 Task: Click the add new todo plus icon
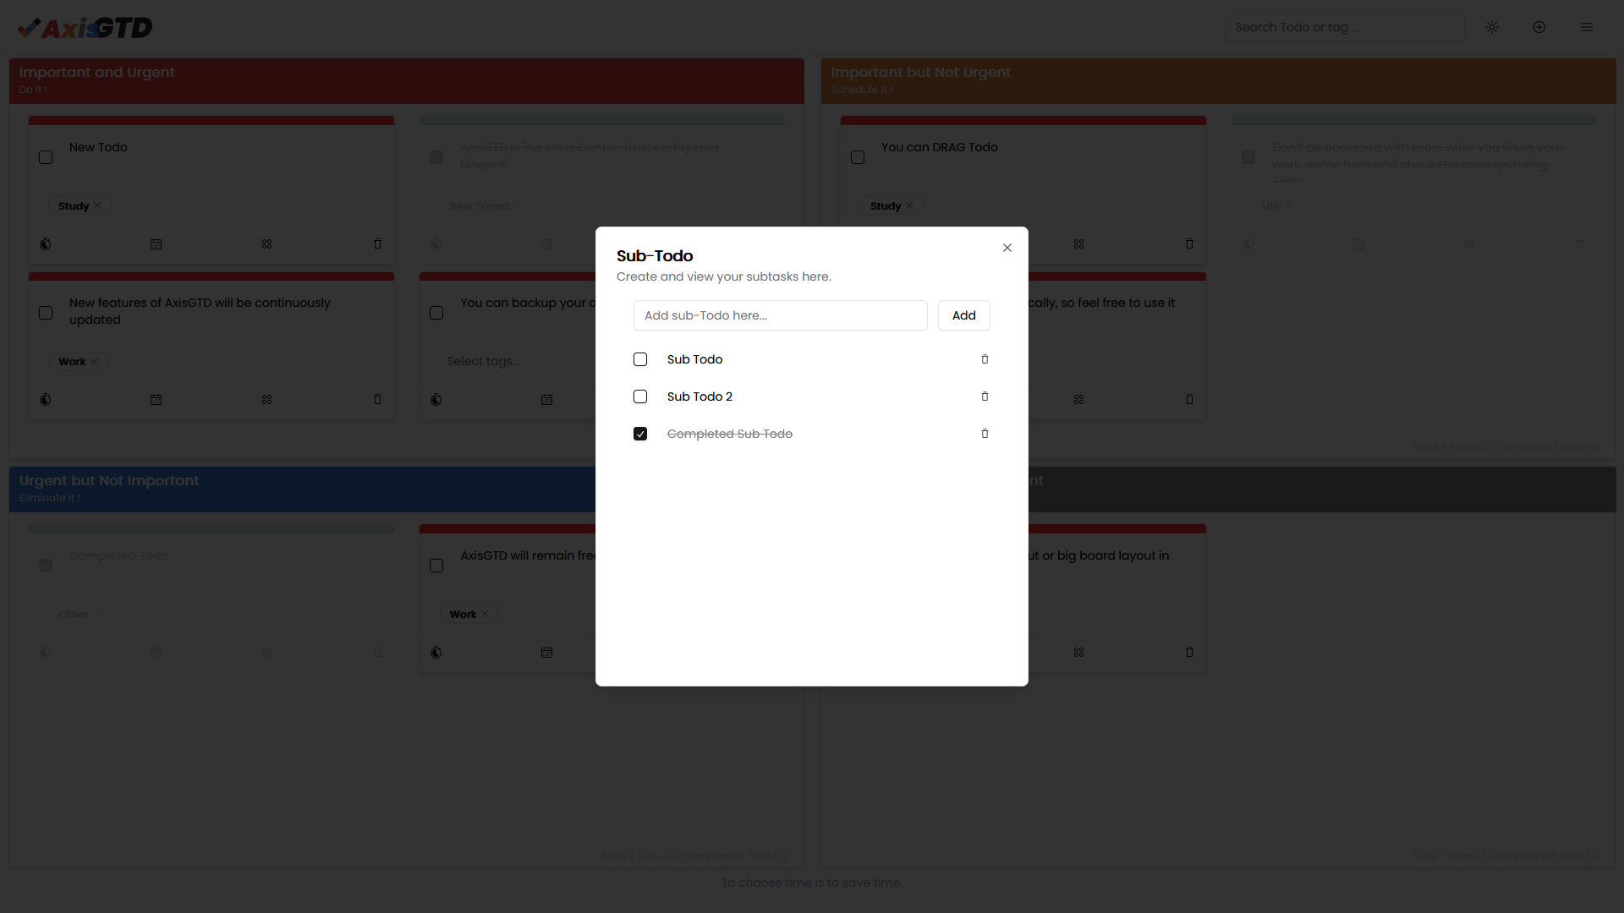(x=1539, y=27)
